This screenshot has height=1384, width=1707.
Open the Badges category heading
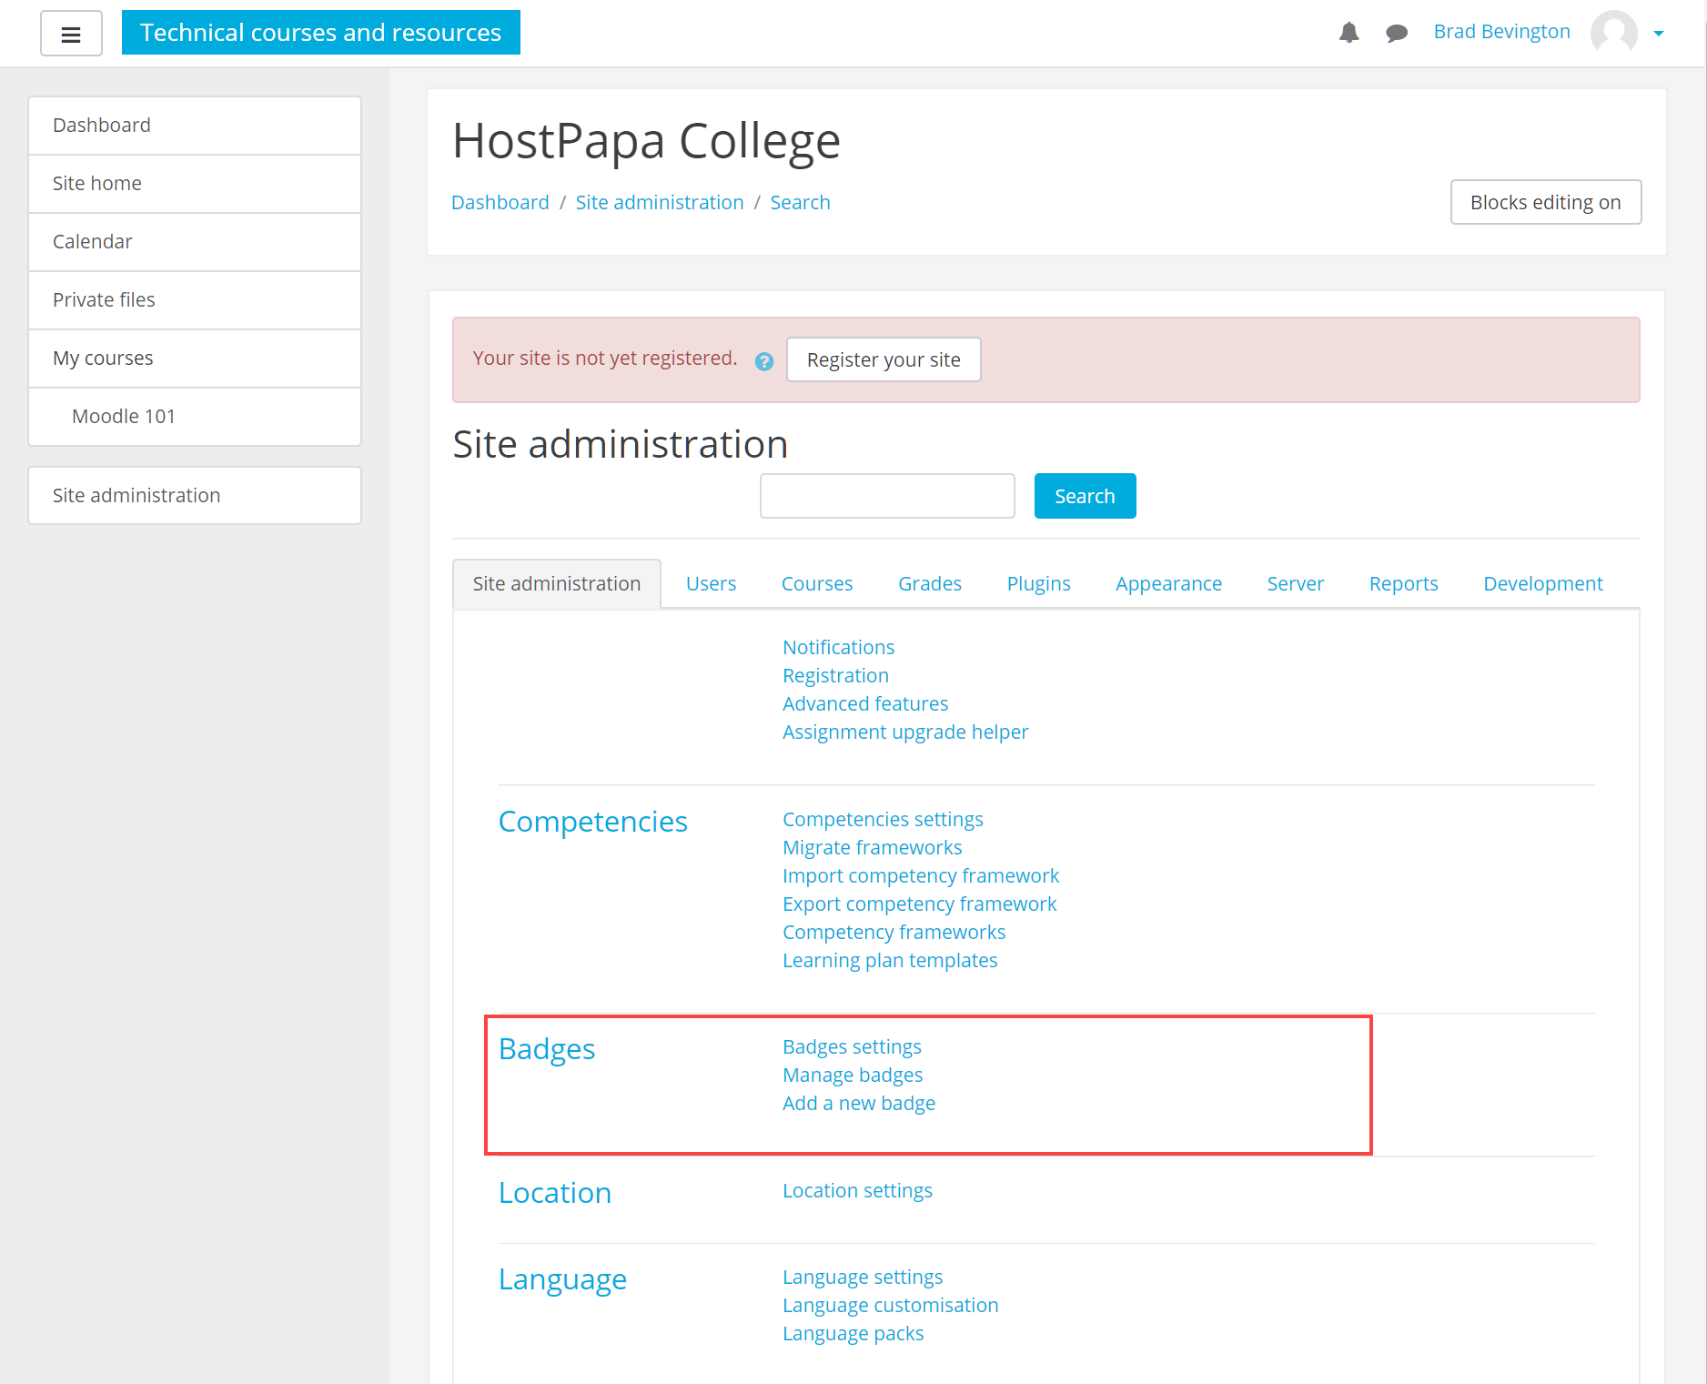(x=546, y=1049)
